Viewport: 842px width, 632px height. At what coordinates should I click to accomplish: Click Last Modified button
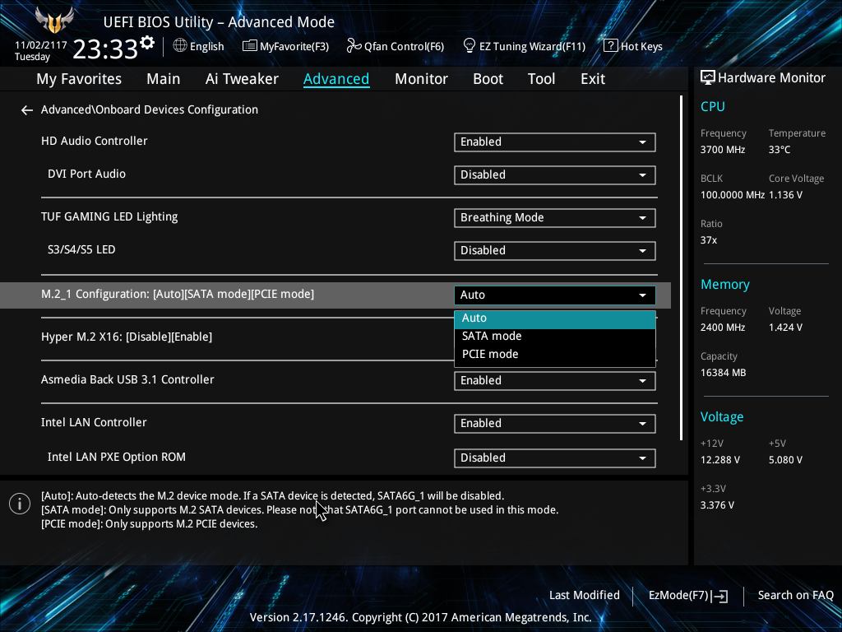pyautogui.click(x=585, y=595)
